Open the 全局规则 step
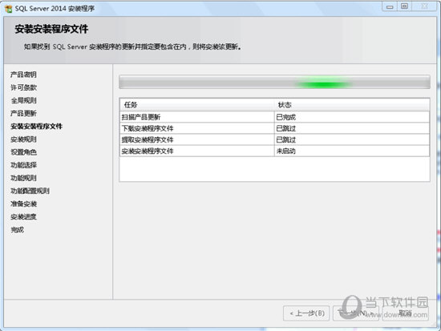The image size is (441, 331). click(x=23, y=100)
